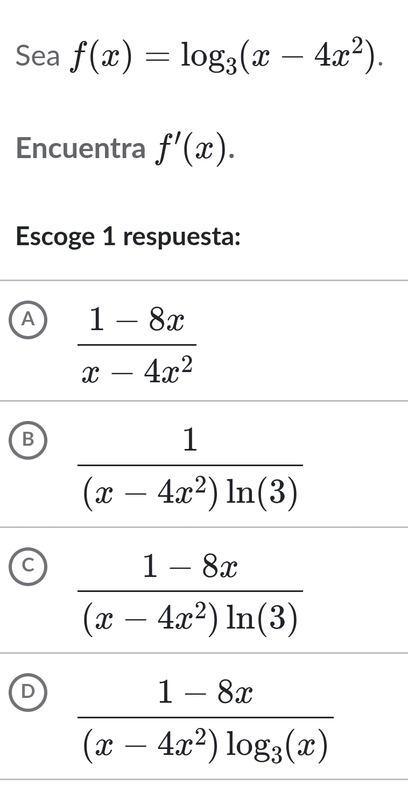The width and height of the screenshot is (408, 792).
Task: Click the f(x) = log₃(x − 4x²) definition
Action: tap(227, 58)
